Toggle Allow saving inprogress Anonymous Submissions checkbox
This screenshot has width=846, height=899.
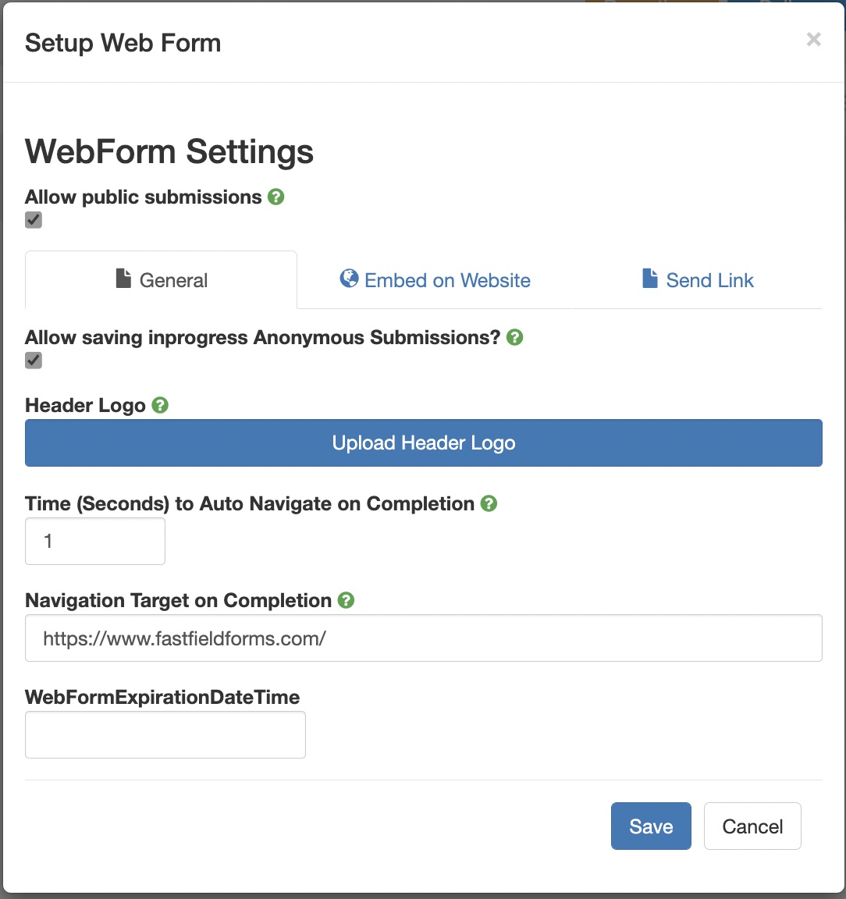pyautogui.click(x=34, y=361)
